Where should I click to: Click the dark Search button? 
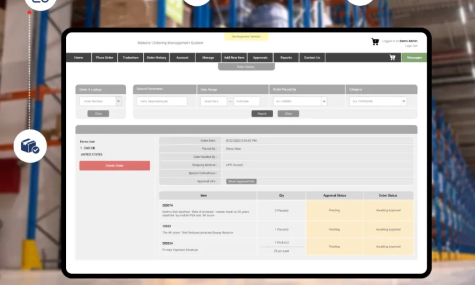(262, 113)
